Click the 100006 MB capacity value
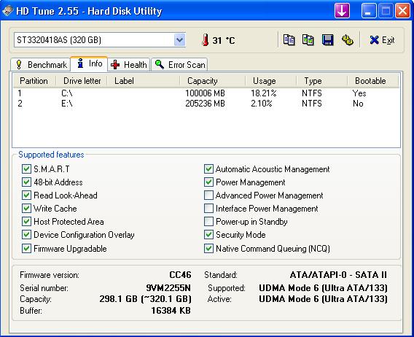The width and height of the screenshot is (414, 337). pyautogui.click(x=205, y=93)
